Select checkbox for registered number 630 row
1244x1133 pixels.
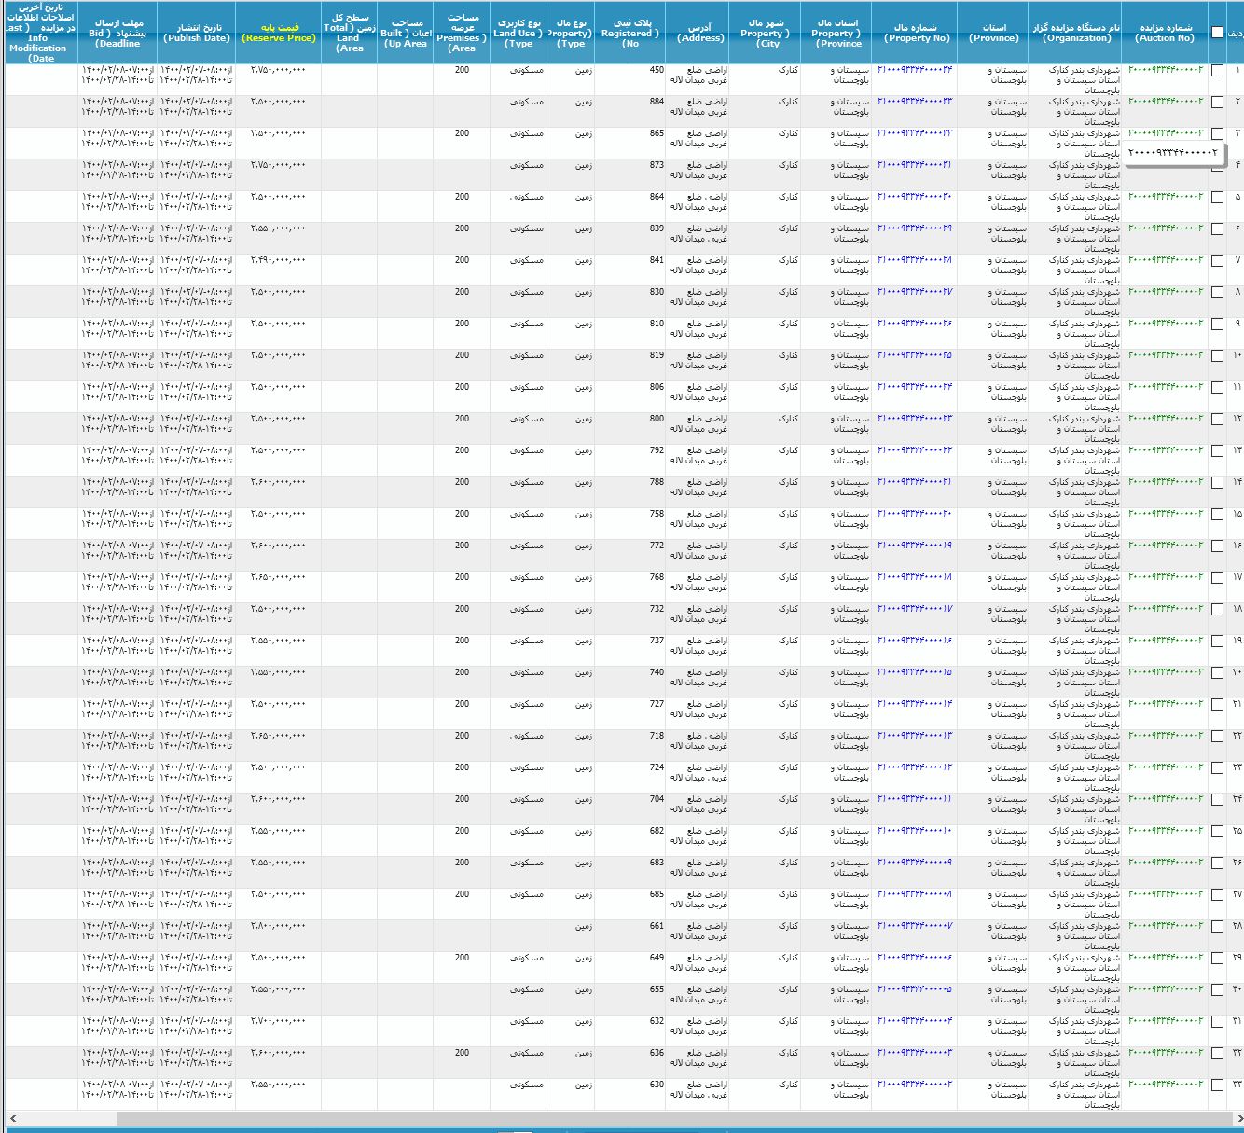(x=1217, y=1085)
